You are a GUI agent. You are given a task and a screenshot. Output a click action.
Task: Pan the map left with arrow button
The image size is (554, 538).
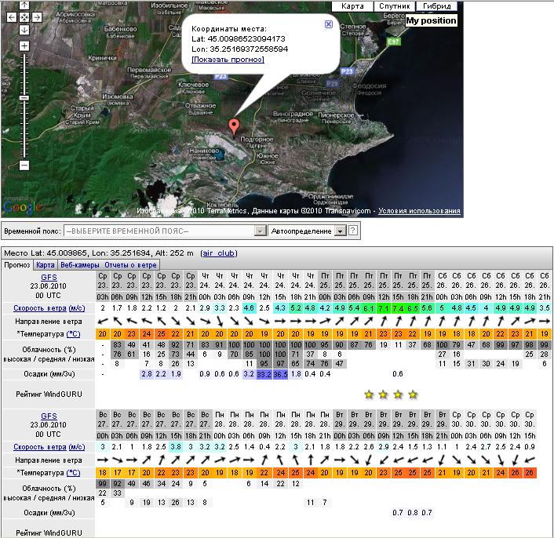11,16
